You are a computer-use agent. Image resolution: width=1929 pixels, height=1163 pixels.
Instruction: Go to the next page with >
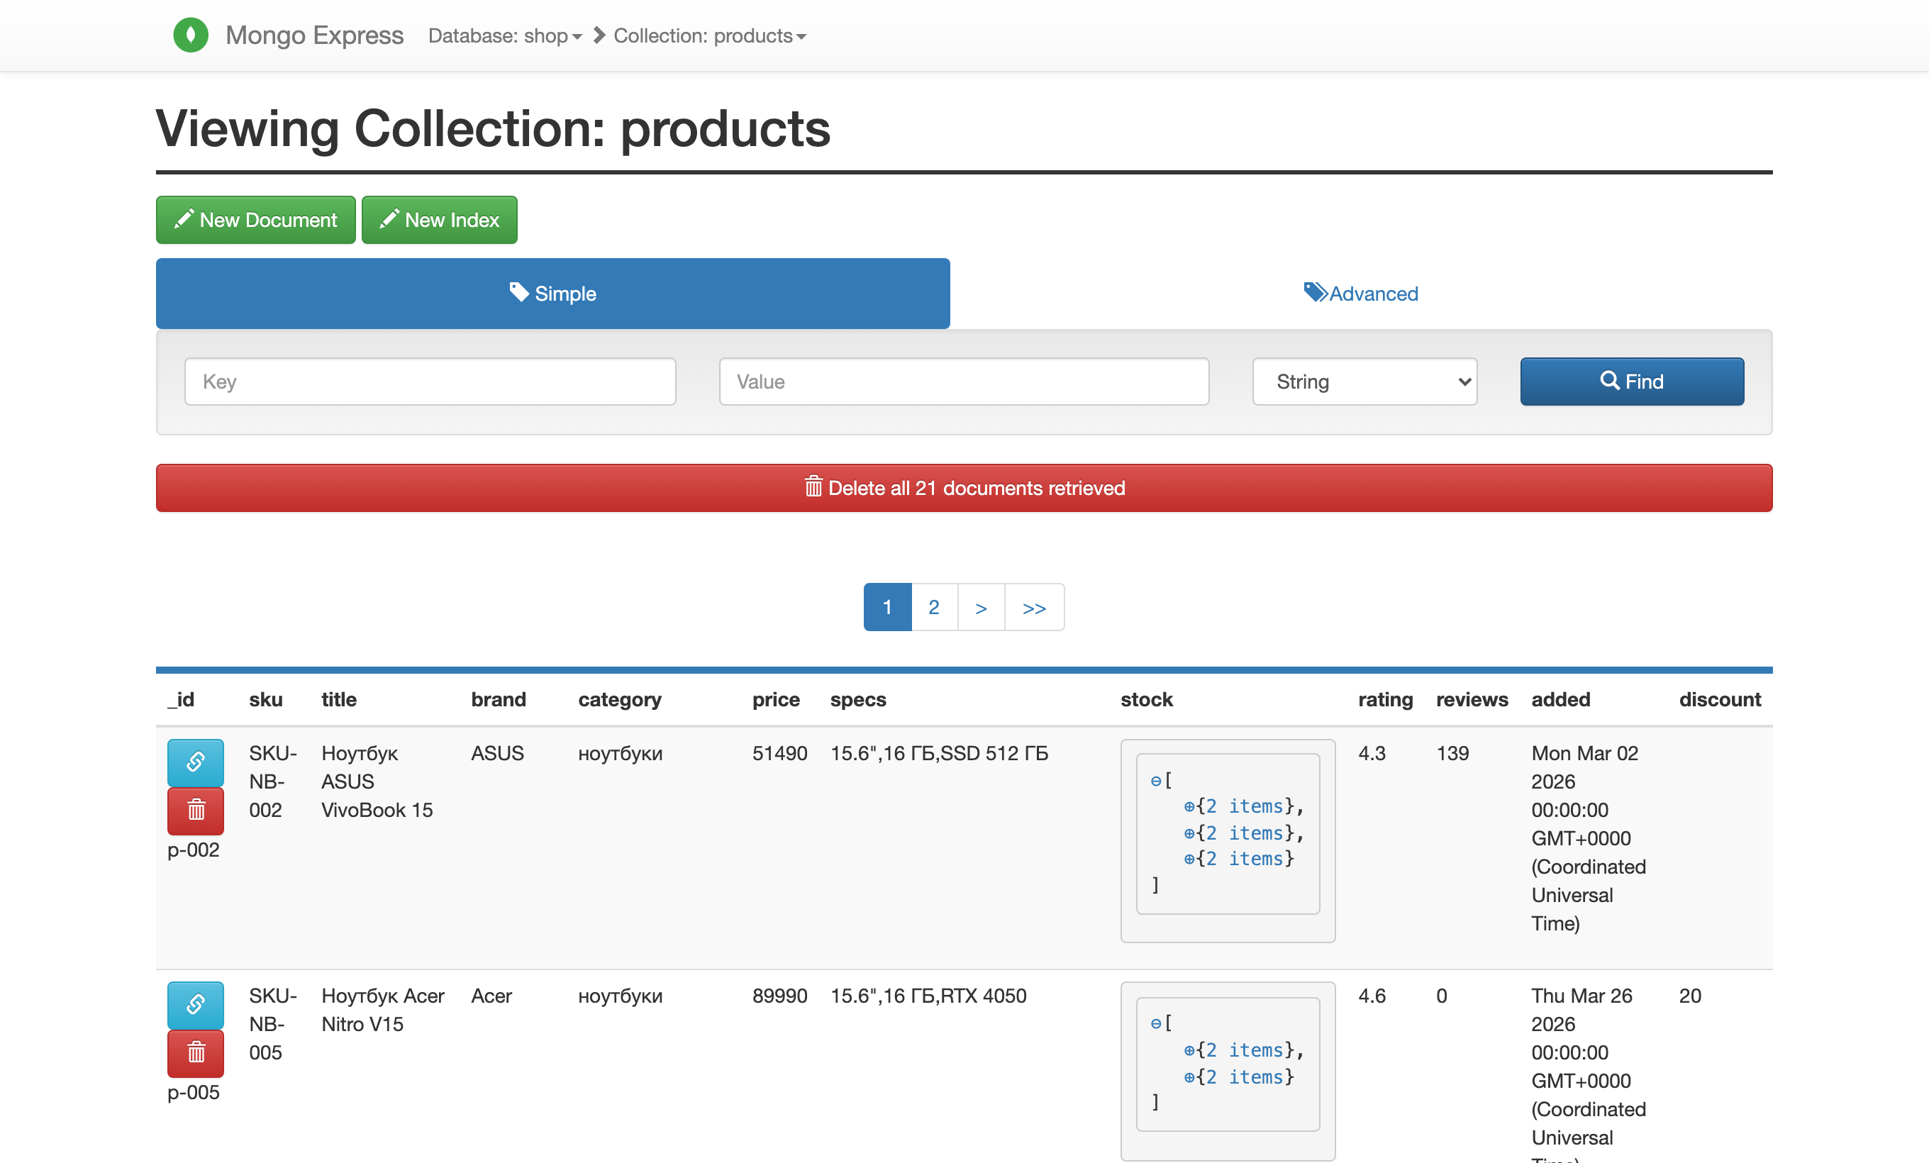tap(981, 607)
